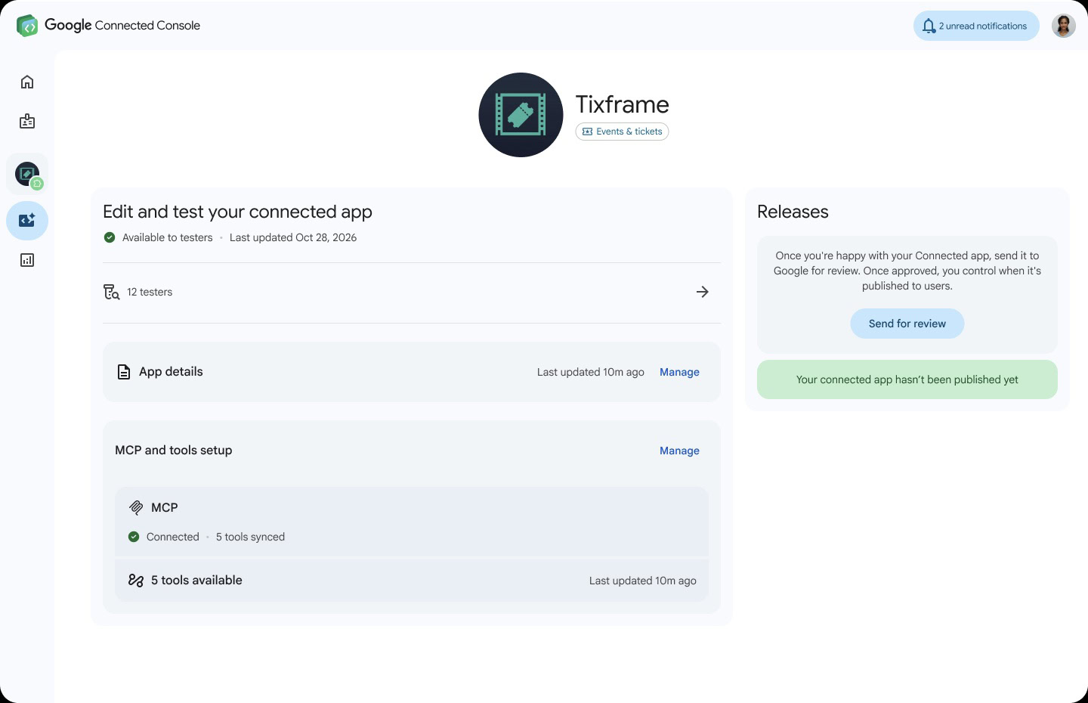The width and height of the screenshot is (1088, 703).
Task: Open the connected app sparkle icon in sidebar
Action: 27,221
